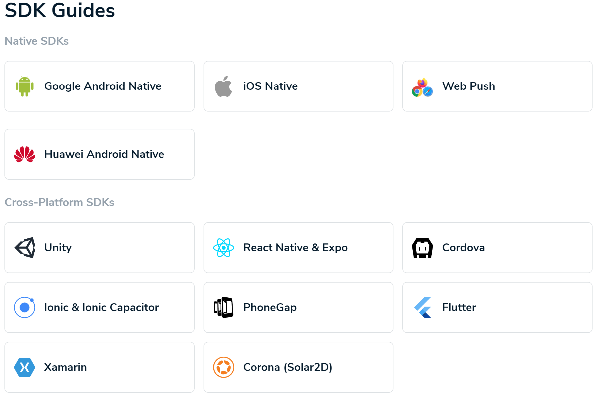The image size is (597, 398).
Task: Click the PhoneGap devices icon
Action: (223, 307)
